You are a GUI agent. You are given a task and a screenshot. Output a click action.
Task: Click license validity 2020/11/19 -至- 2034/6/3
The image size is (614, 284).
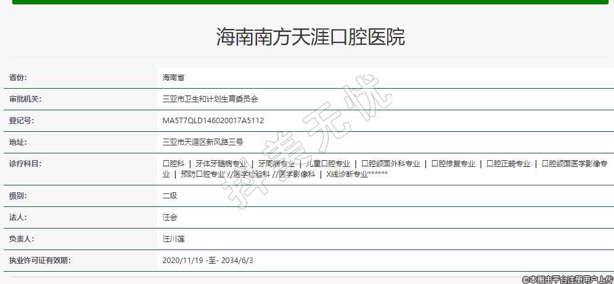pos(207,261)
